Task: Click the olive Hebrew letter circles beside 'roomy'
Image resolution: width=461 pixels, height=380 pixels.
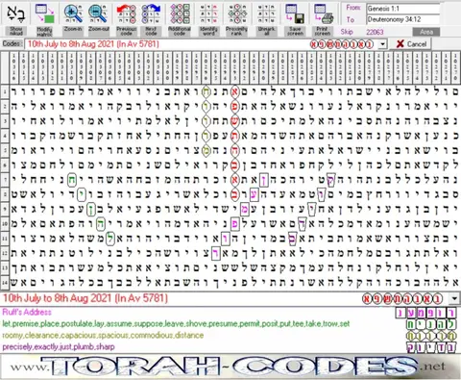Action: pos(431,336)
